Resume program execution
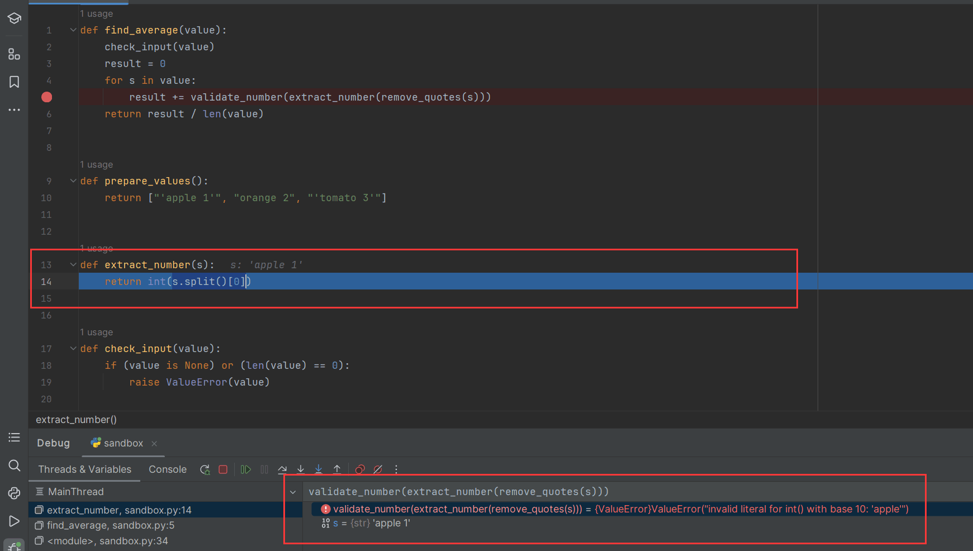 click(x=246, y=469)
